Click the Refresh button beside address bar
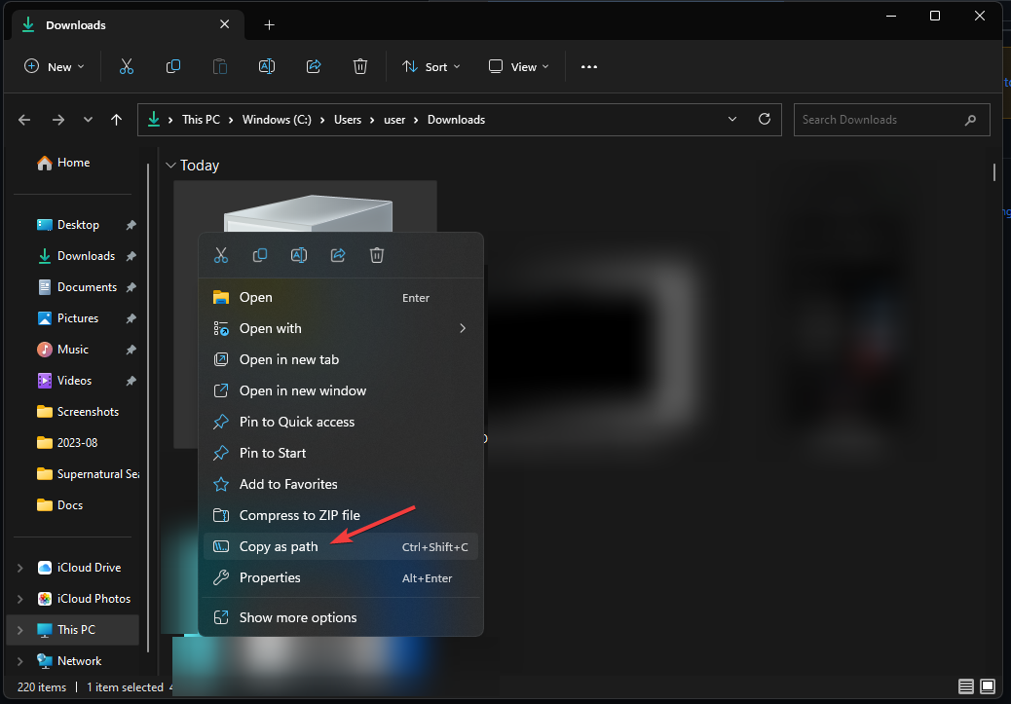The height and width of the screenshot is (704, 1011). coord(765,120)
